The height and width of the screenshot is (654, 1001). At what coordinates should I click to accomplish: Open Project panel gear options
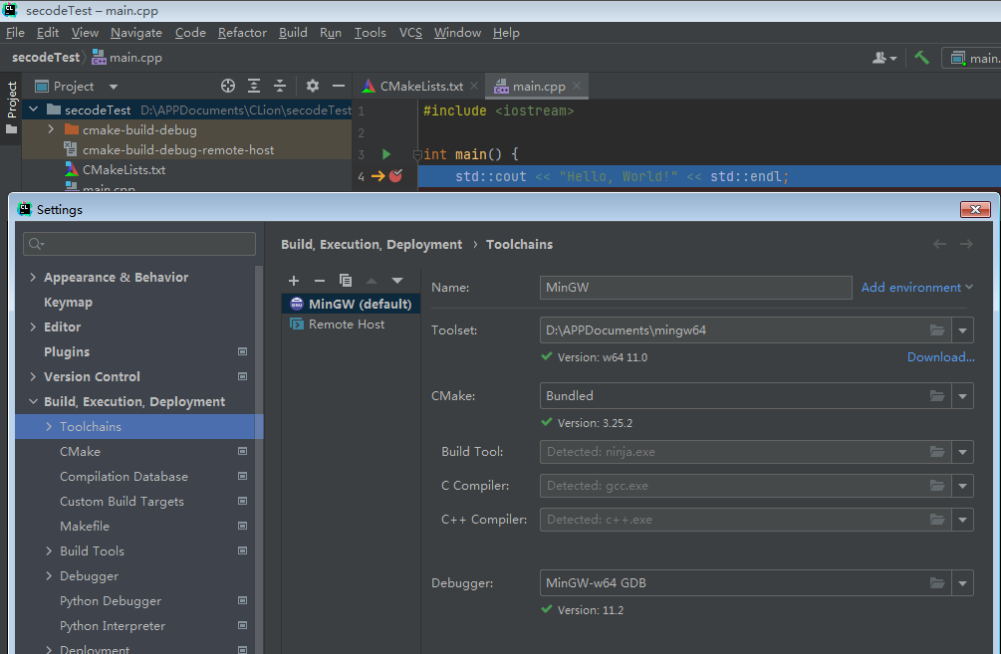[x=312, y=86]
